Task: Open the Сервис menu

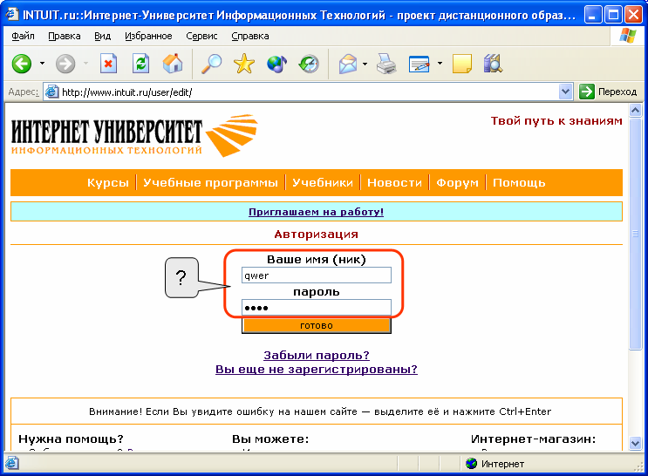Action: point(201,36)
